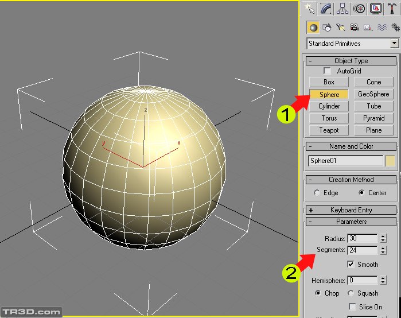
Task: Click the Teapot primitive button
Action: pyautogui.click(x=329, y=130)
